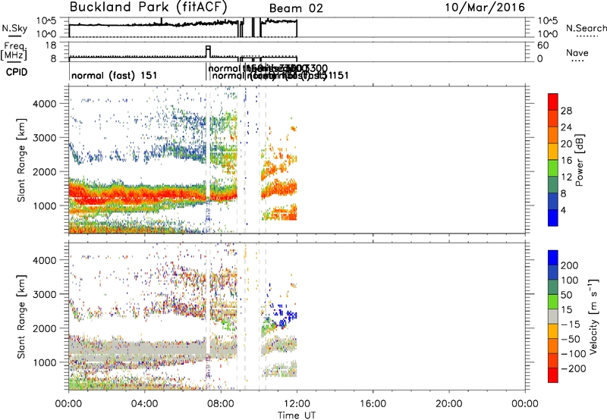Select the "08:00" time tick label

221,404
